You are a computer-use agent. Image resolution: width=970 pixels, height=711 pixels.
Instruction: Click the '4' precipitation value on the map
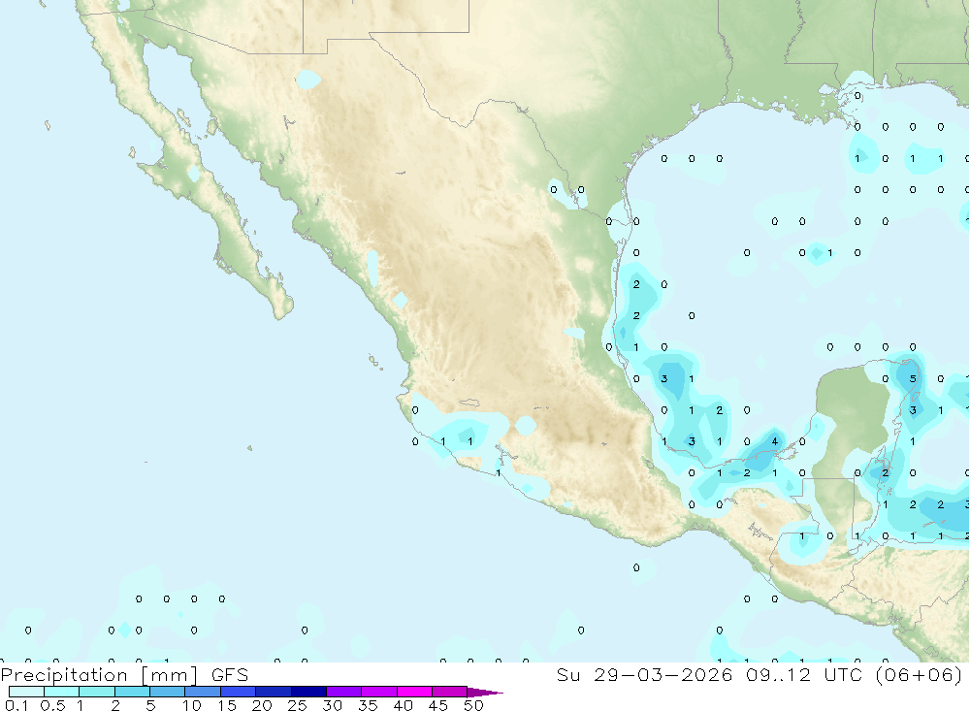[774, 441]
